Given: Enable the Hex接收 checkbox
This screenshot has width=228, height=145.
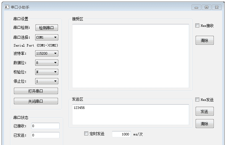Looking at the screenshot, I should coord(197,25).
